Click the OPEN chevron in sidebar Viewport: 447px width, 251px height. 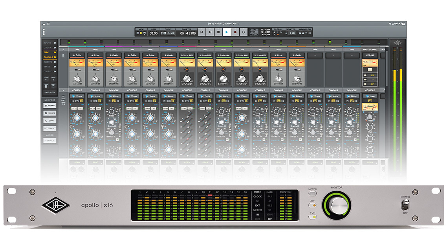click(46, 79)
